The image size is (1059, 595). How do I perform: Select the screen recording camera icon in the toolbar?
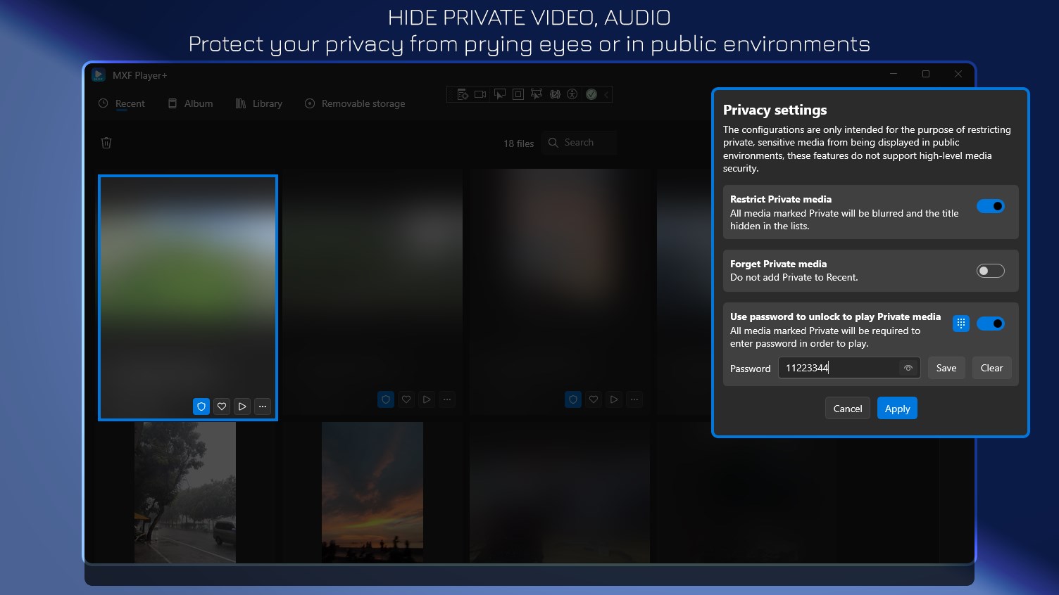coord(480,94)
